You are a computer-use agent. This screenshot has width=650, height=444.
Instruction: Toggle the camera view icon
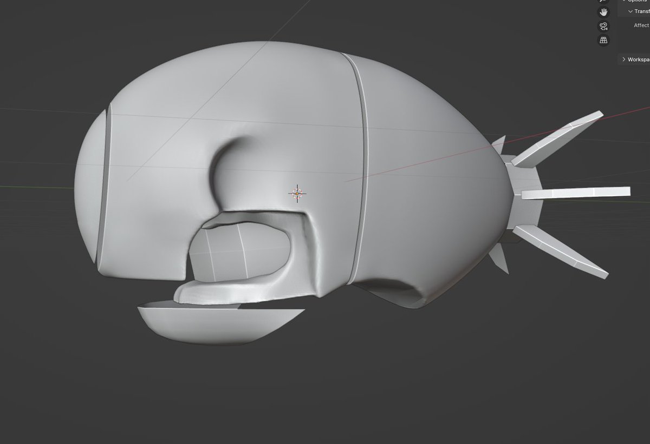point(603,26)
